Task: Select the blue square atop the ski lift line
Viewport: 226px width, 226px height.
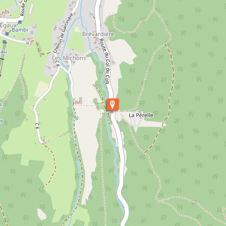Action: pyautogui.click(x=4, y=42)
